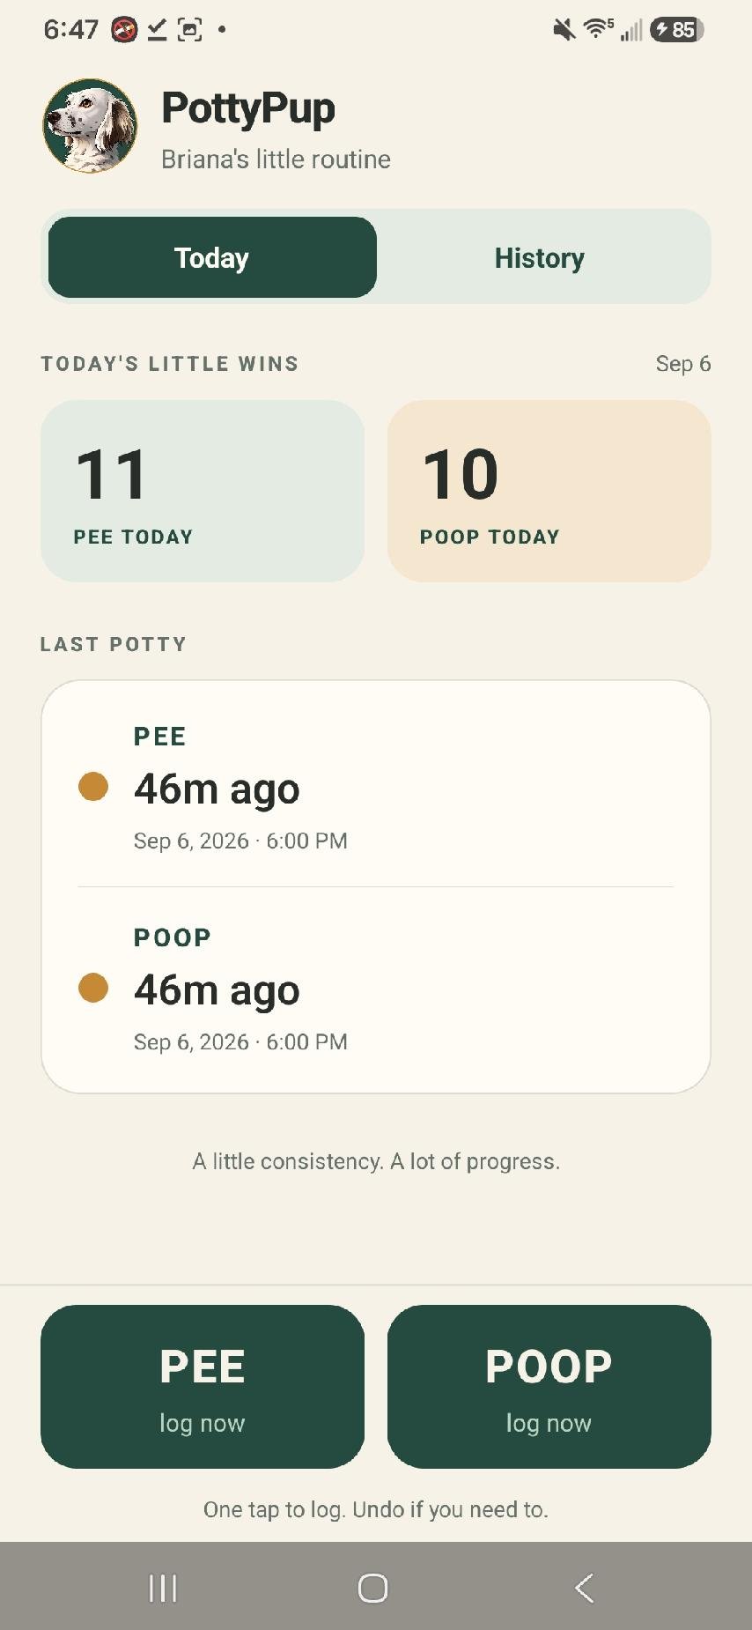Open the last Poop entry 46m ago
The height and width of the screenshot is (1630, 752).
[375, 989]
